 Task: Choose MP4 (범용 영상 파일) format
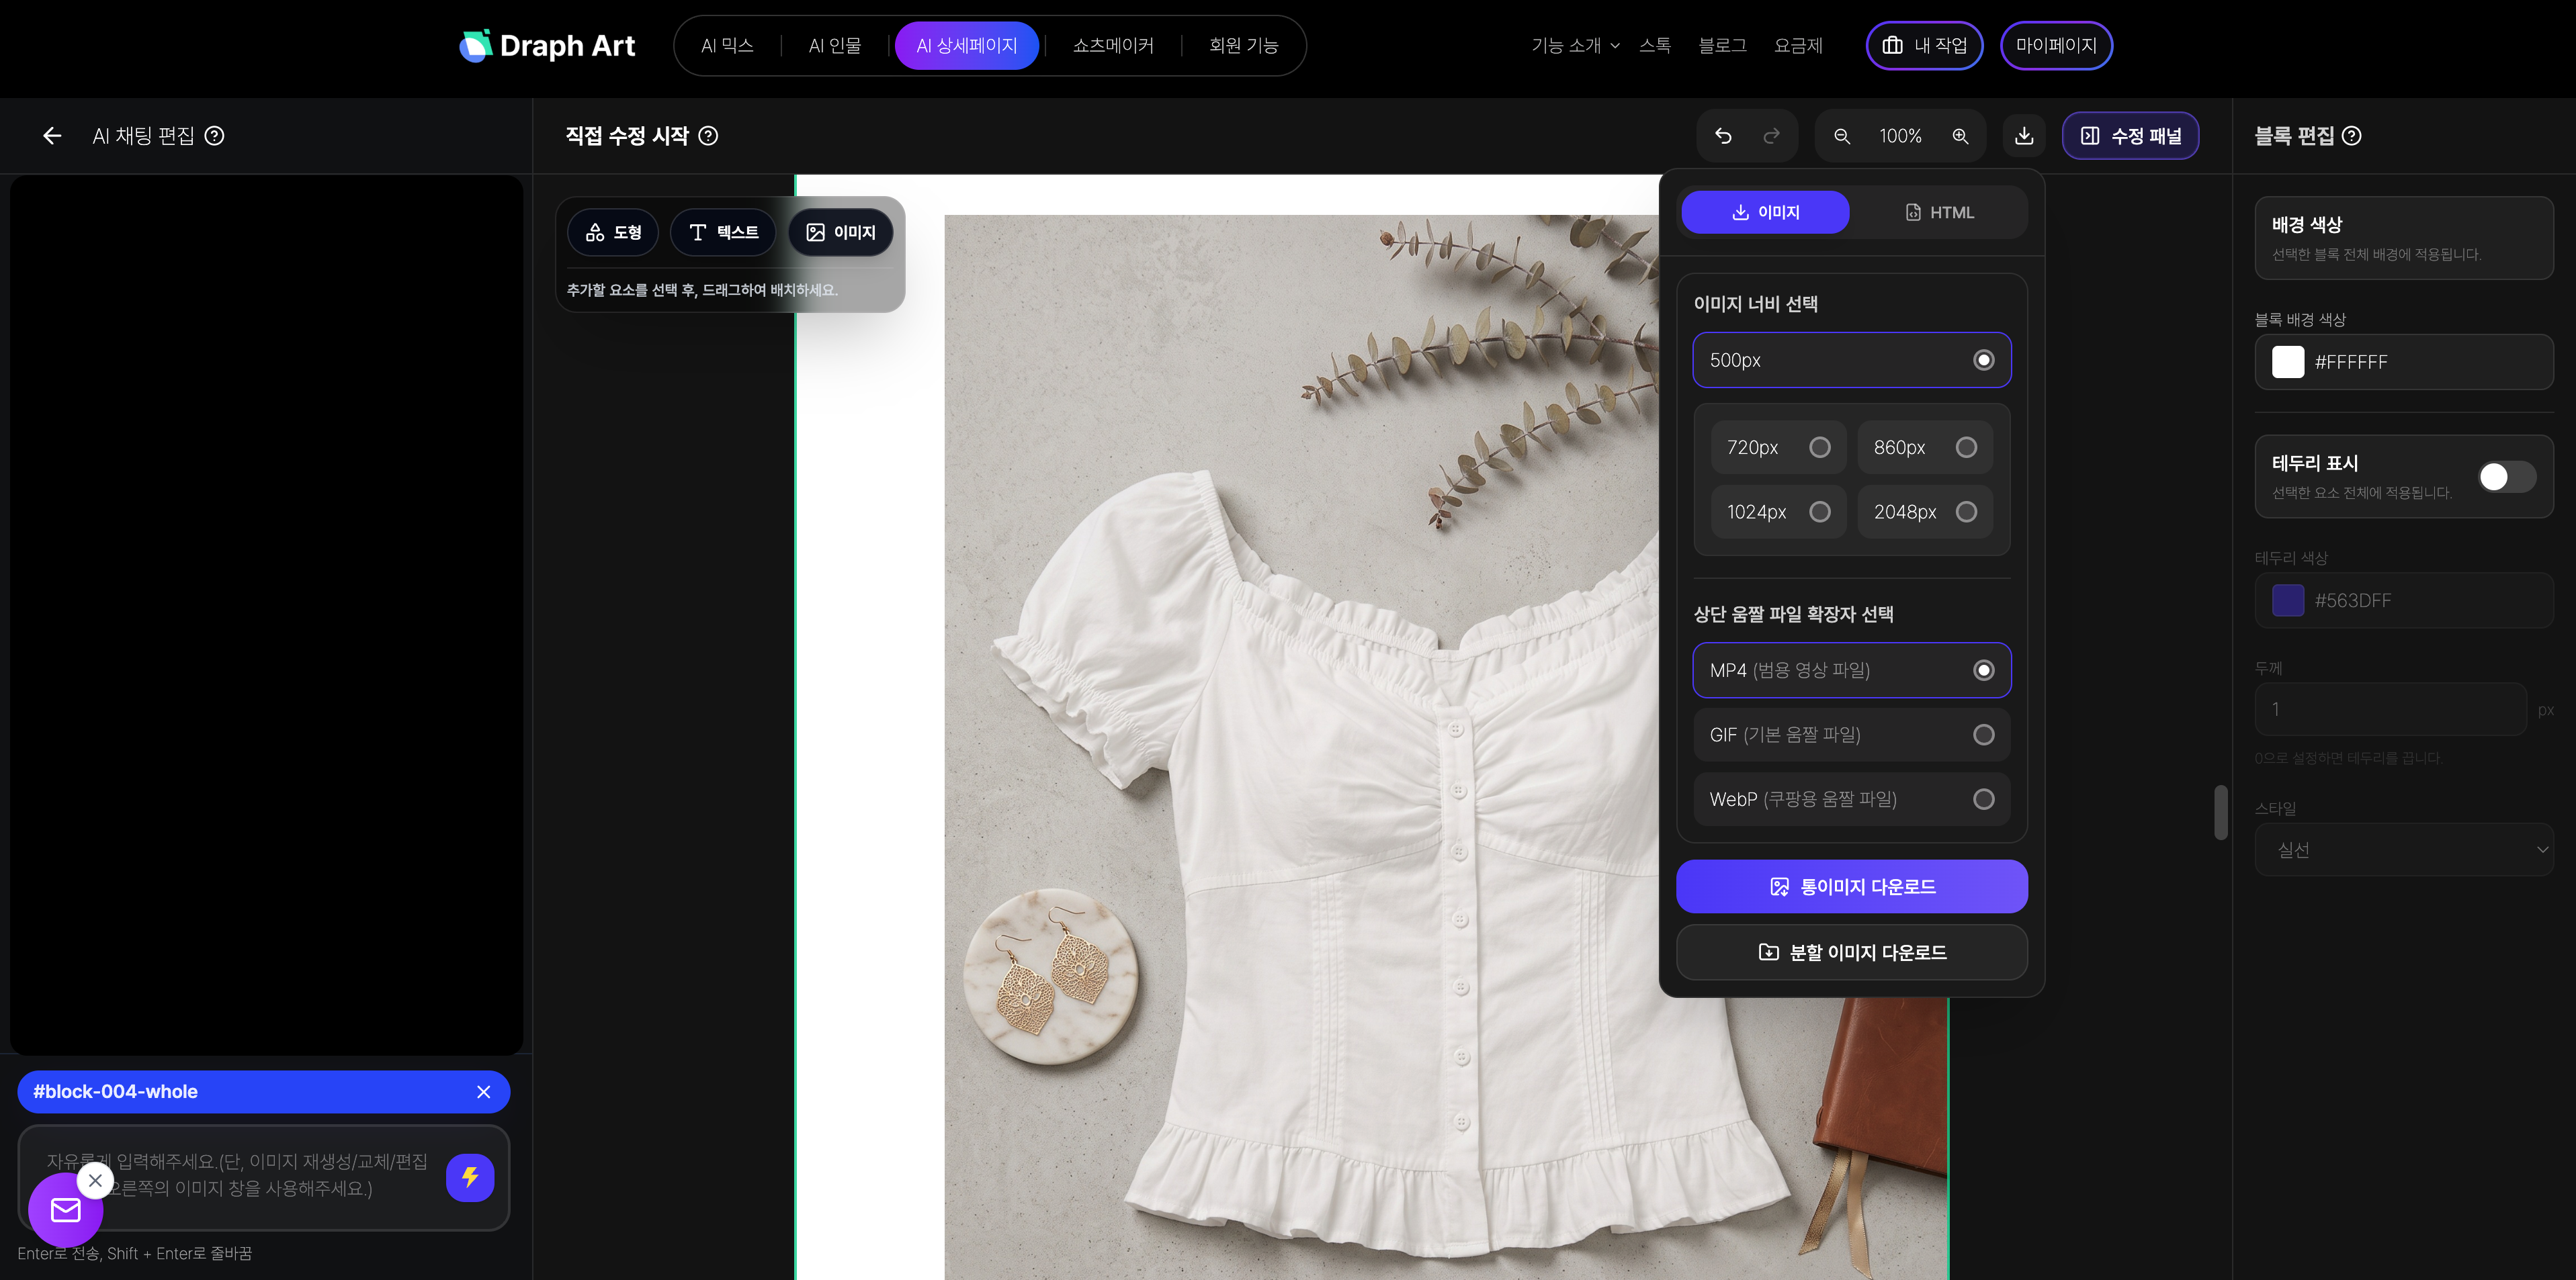(x=1852, y=670)
